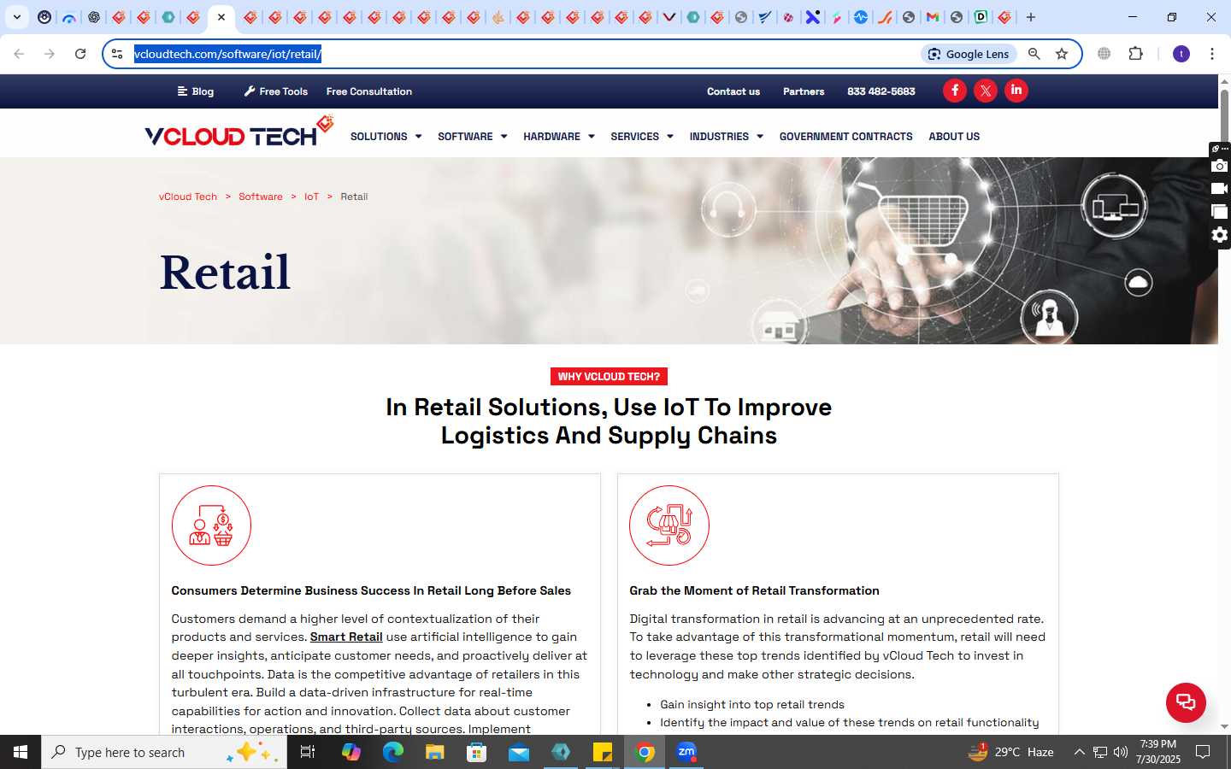Screen dimensions: 1231x769
Task: Open About Us page
Action: click(954, 137)
